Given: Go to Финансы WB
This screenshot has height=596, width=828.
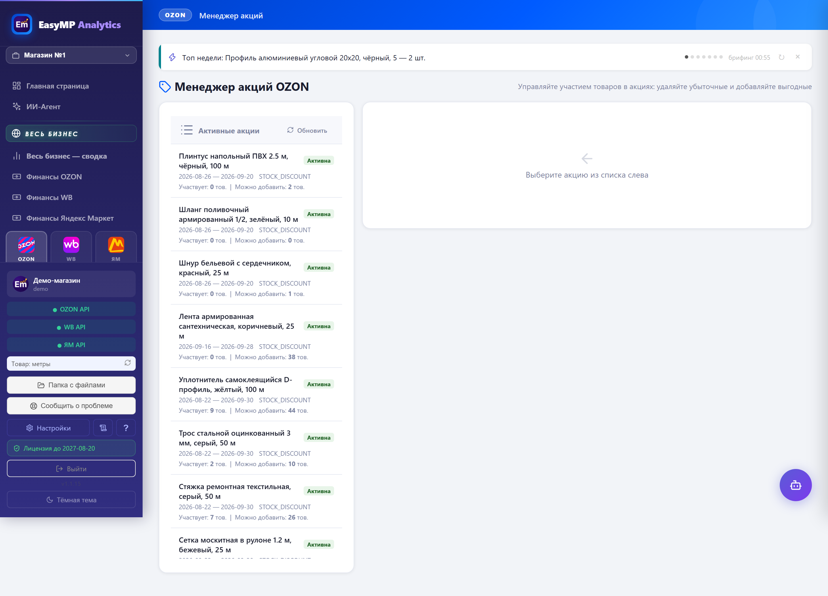Looking at the screenshot, I should pyautogui.click(x=71, y=197).
